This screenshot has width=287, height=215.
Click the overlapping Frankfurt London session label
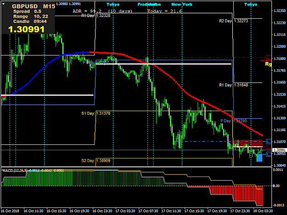click(x=149, y=5)
